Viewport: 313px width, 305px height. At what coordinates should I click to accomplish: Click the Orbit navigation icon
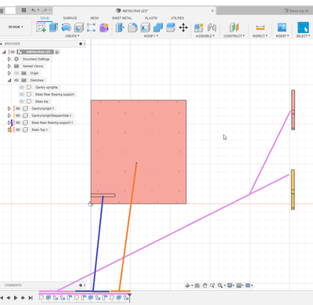pyautogui.click(x=188, y=285)
